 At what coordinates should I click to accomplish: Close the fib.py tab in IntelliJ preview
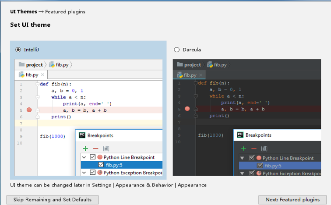click(x=42, y=75)
